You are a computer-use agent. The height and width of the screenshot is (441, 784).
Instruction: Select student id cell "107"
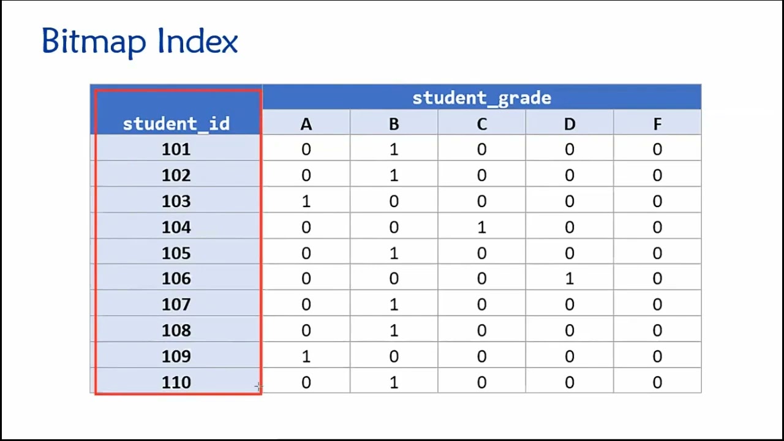point(176,304)
